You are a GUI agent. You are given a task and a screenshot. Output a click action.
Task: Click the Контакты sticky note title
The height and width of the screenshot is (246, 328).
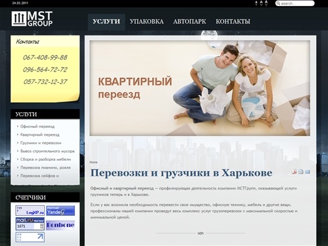(x=28, y=41)
